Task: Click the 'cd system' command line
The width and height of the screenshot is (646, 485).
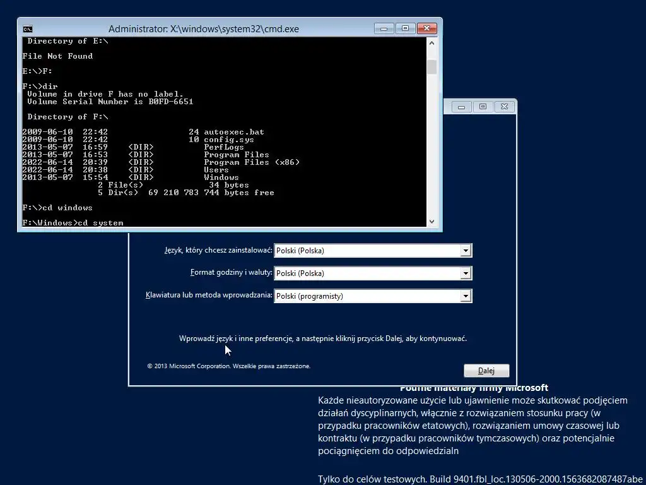Action: pos(73,223)
